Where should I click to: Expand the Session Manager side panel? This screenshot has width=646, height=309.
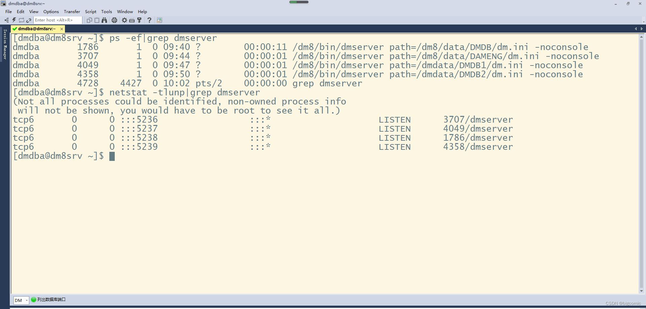pyautogui.click(x=5, y=44)
